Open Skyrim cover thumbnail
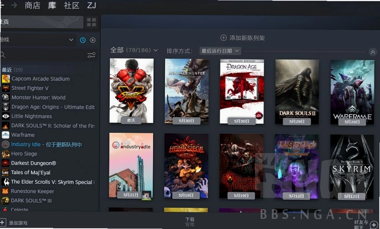The height and width of the screenshot is (229, 380). tap(352, 167)
